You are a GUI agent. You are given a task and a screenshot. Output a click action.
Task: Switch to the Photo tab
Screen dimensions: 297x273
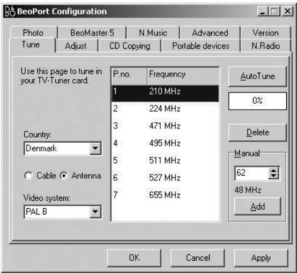tap(34, 33)
